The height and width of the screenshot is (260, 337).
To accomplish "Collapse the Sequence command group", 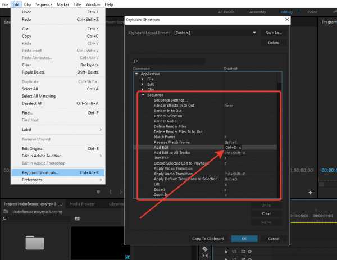I will tap(143, 95).
